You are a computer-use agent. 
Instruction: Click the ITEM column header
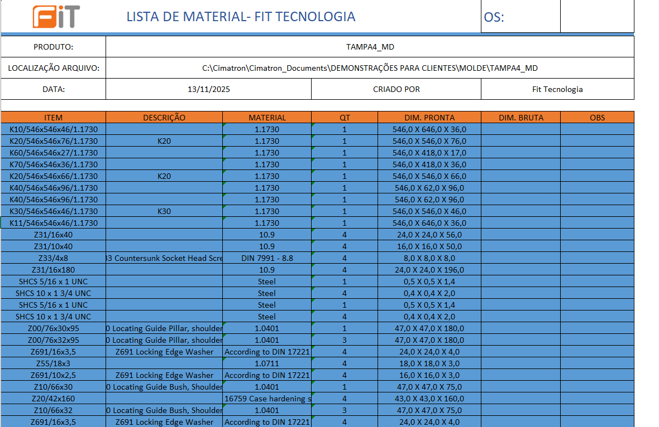pyautogui.click(x=54, y=118)
